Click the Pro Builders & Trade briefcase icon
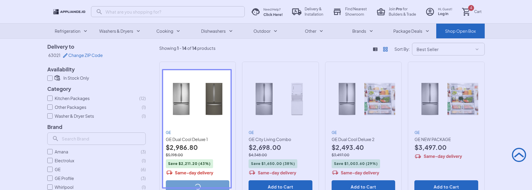532x190 pixels. [x=381, y=12]
